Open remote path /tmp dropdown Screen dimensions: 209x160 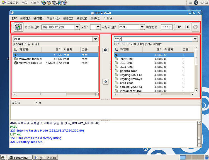point(195,39)
